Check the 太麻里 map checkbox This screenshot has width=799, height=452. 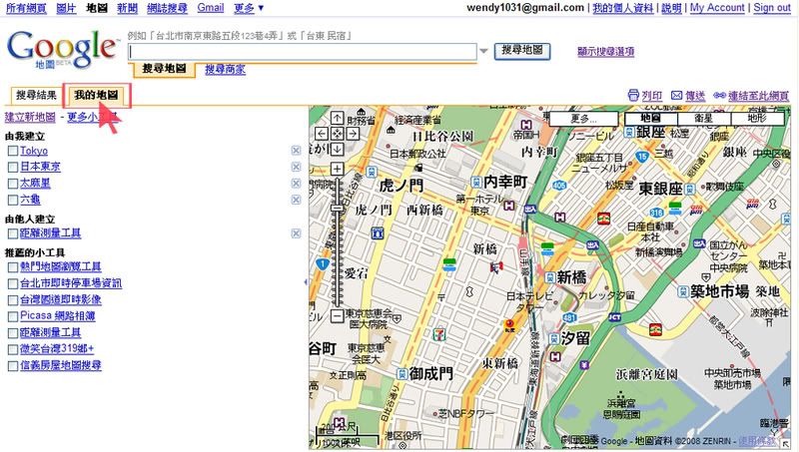(12, 184)
